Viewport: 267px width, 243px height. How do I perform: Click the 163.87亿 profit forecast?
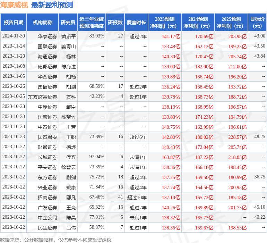pos(171,157)
